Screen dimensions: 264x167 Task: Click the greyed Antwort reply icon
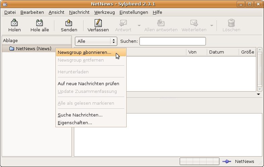coord(123,23)
